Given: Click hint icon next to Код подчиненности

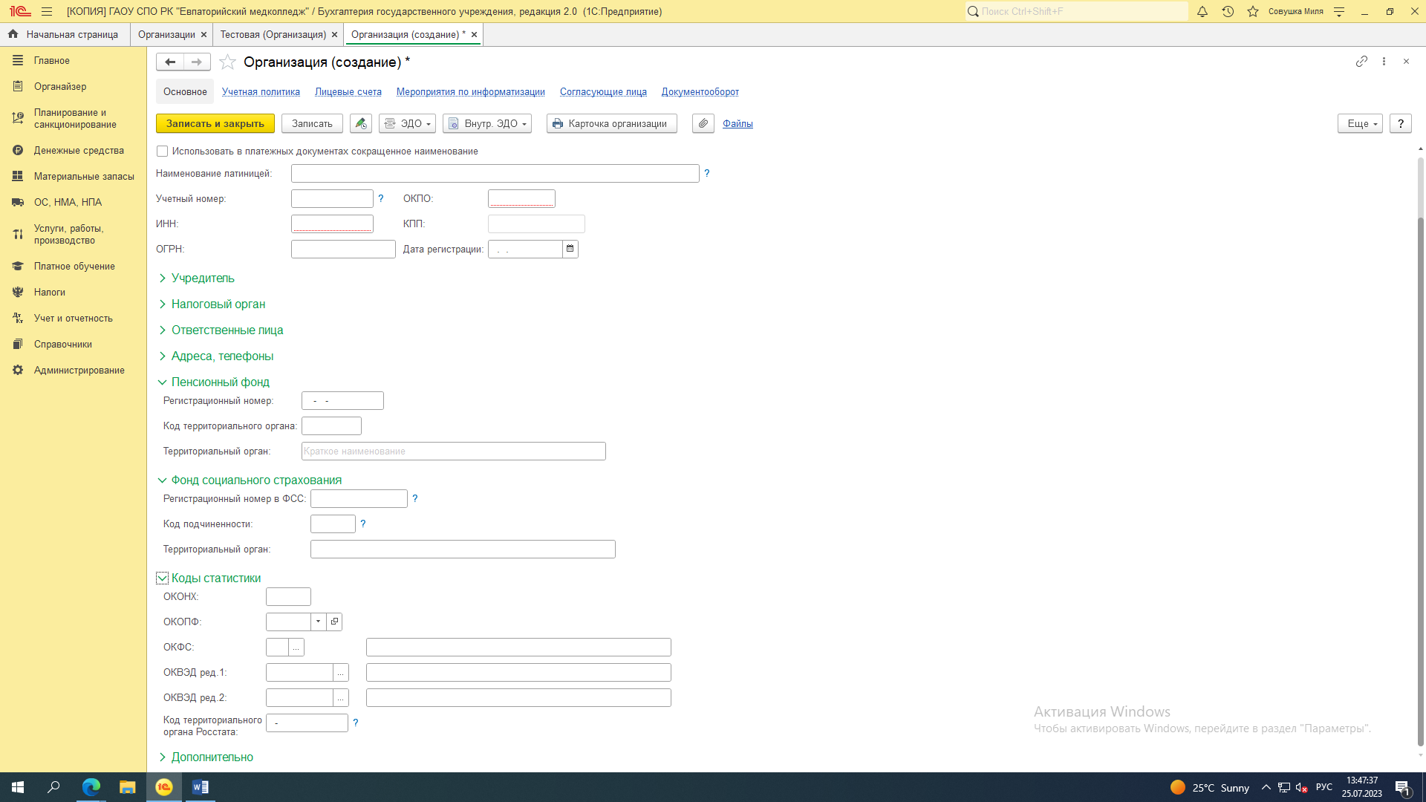Looking at the screenshot, I should (x=363, y=524).
